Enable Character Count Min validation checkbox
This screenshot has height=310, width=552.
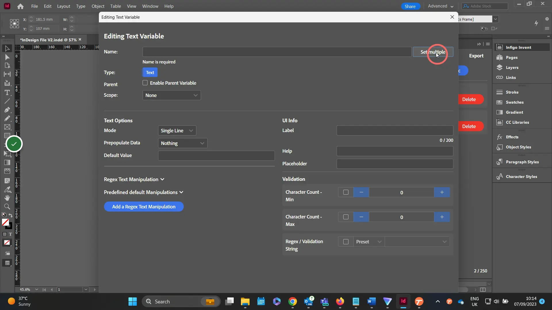pos(346,192)
